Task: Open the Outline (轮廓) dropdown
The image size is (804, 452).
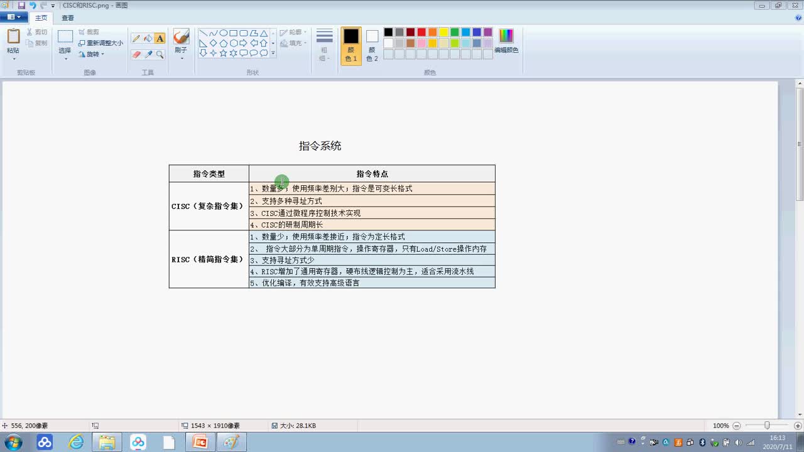Action: click(293, 32)
